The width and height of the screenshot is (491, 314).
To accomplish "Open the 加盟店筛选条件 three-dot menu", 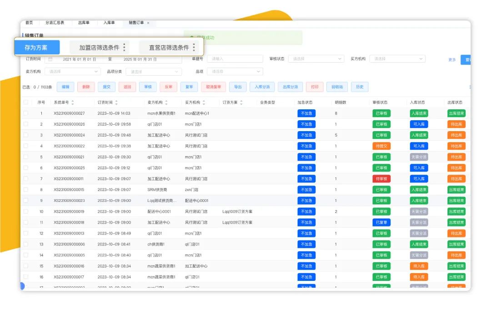I will (124, 47).
